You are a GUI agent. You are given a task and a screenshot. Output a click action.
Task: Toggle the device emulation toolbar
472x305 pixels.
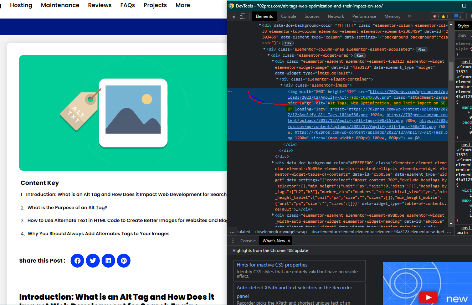click(243, 16)
